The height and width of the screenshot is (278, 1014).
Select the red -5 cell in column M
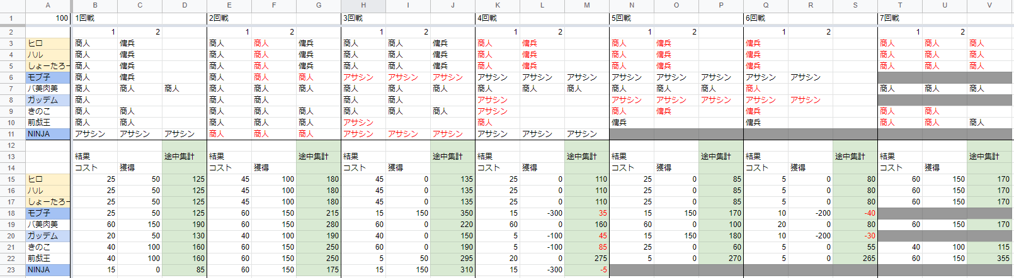click(x=586, y=270)
